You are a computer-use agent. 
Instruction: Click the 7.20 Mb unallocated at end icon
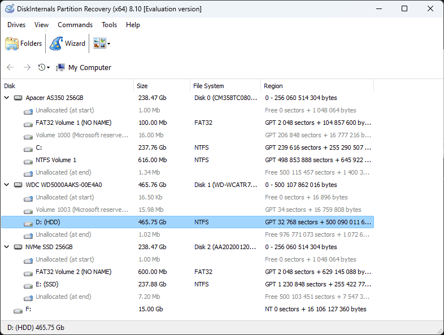click(28, 298)
